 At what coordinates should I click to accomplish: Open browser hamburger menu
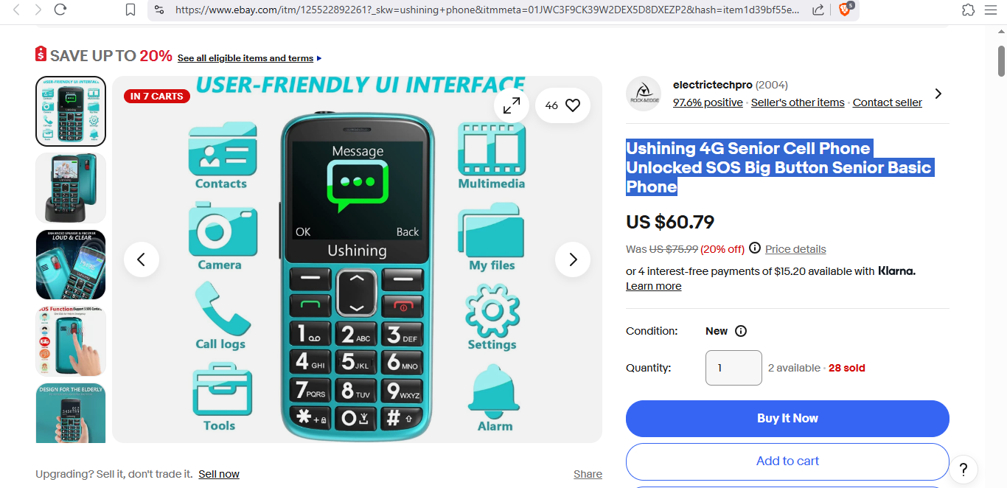(x=990, y=10)
